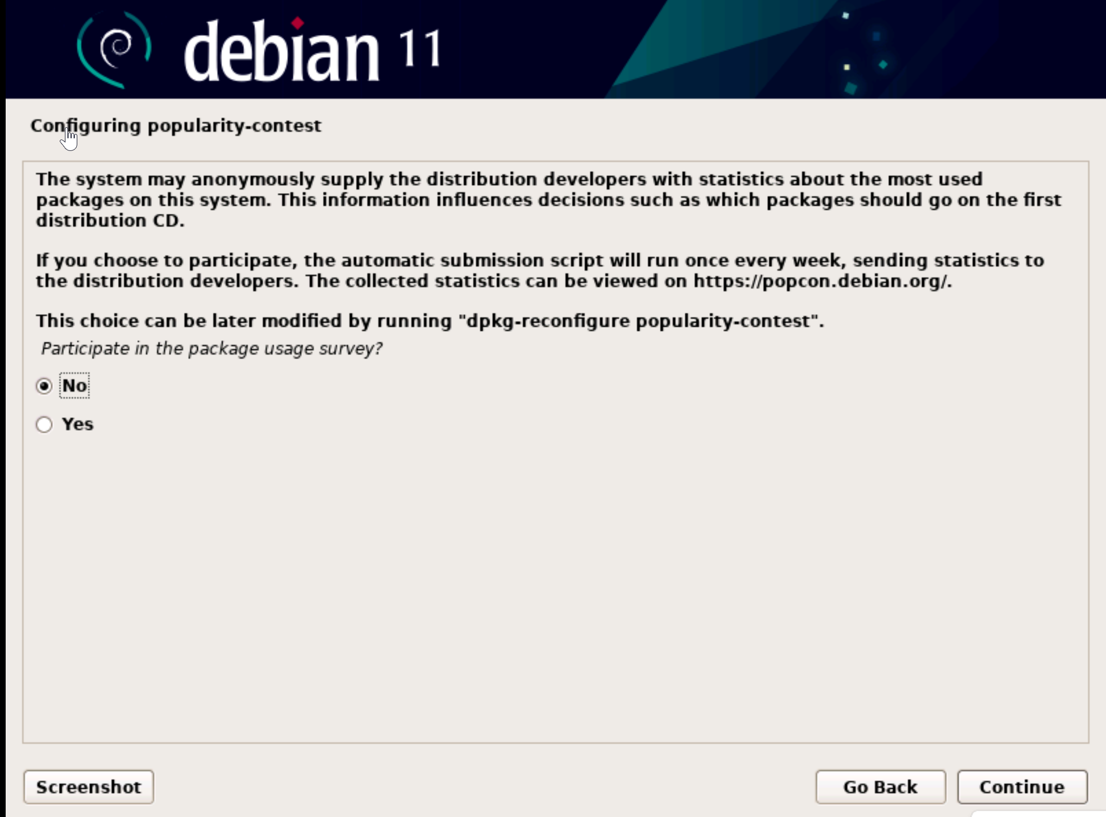The width and height of the screenshot is (1106, 817).
Task: Click the red dot above debian wordmark
Action: pyautogui.click(x=297, y=23)
